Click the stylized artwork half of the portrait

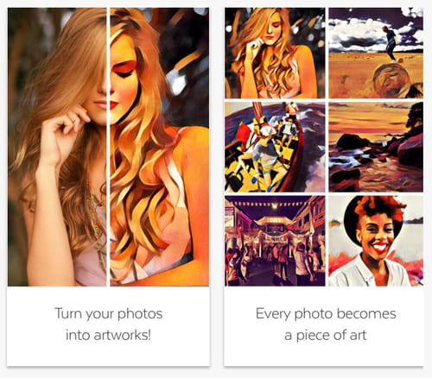point(160,147)
